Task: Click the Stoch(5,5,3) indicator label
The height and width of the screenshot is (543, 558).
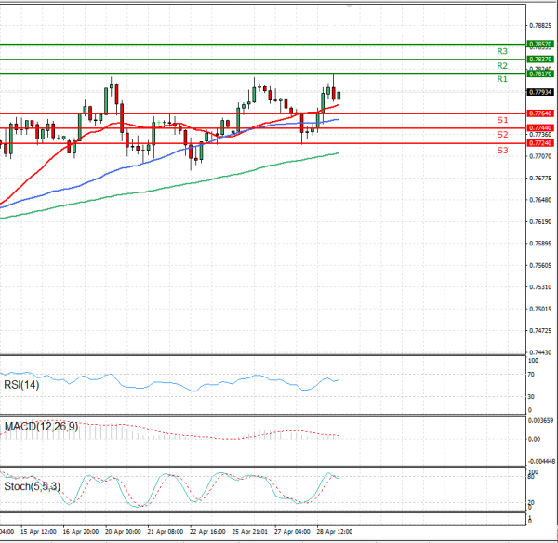Action: point(31,483)
